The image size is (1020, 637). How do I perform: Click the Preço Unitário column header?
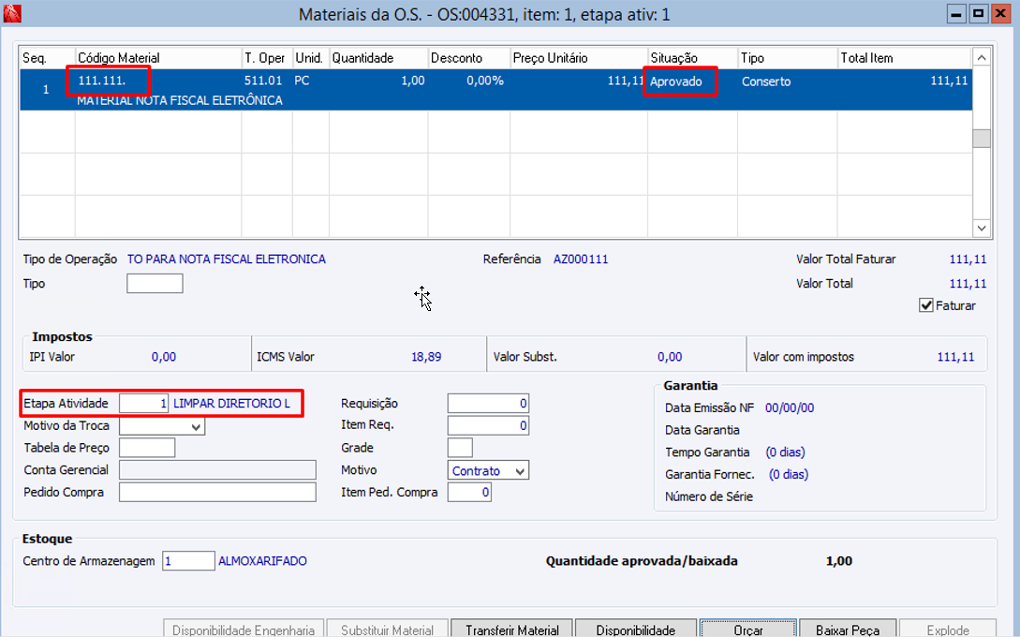(x=579, y=58)
